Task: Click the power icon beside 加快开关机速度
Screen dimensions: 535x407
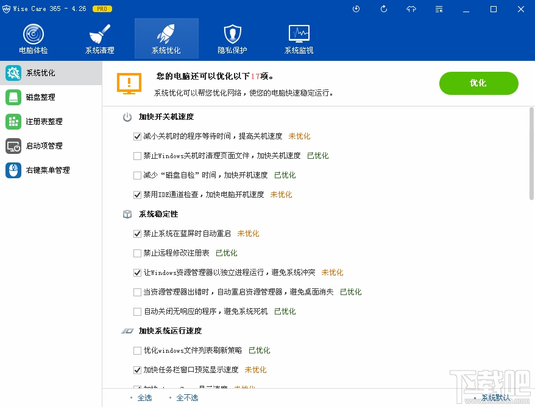Action: [127, 117]
